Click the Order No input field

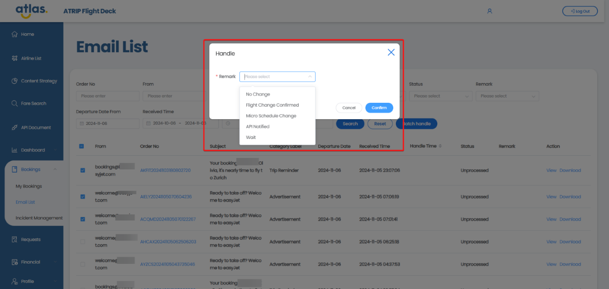(x=107, y=96)
